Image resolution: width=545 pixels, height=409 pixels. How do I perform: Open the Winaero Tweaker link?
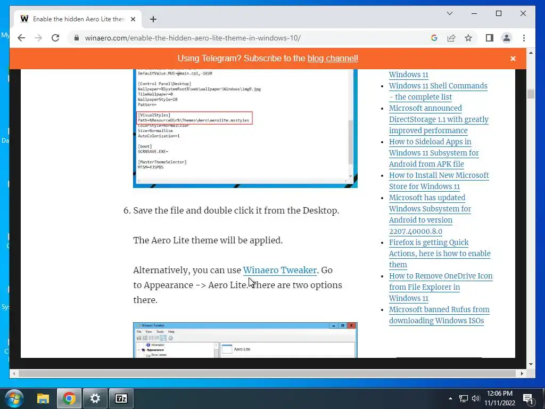(280, 270)
